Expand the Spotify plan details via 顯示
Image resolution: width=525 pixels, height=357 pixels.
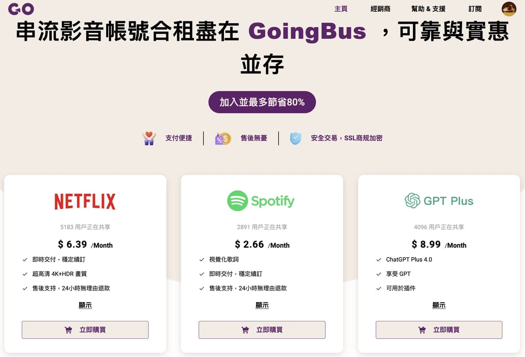tap(262, 305)
